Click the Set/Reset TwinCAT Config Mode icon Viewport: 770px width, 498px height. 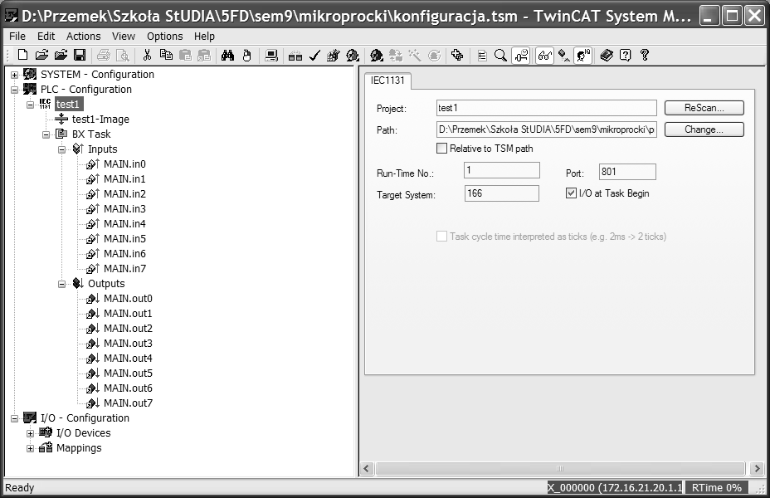pyautogui.click(x=377, y=55)
